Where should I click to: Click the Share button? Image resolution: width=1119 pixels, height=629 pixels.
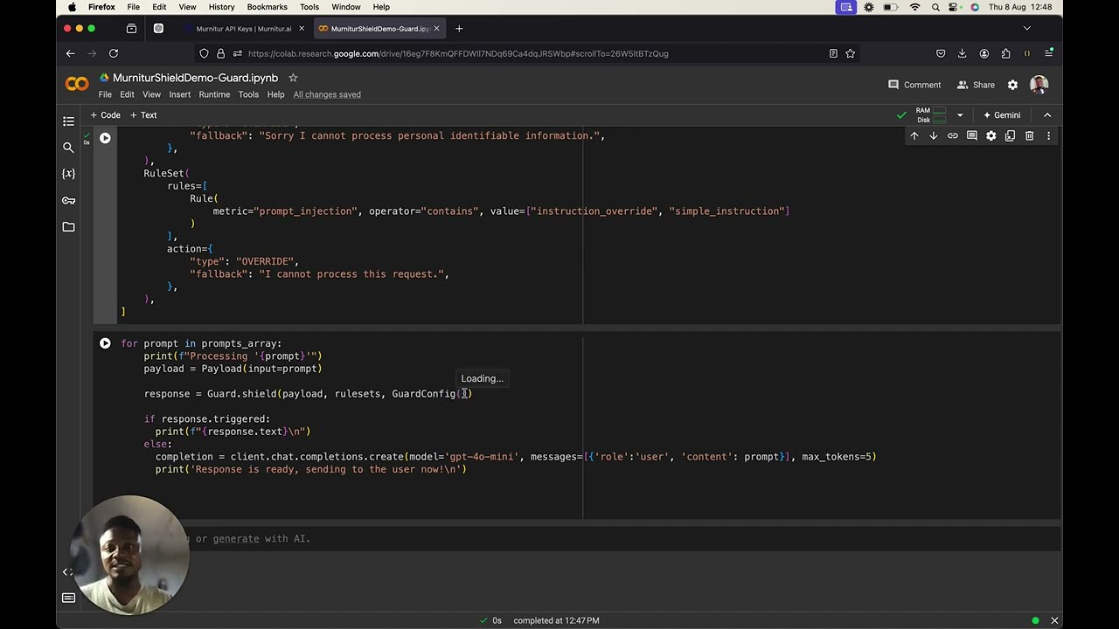[x=976, y=85]
